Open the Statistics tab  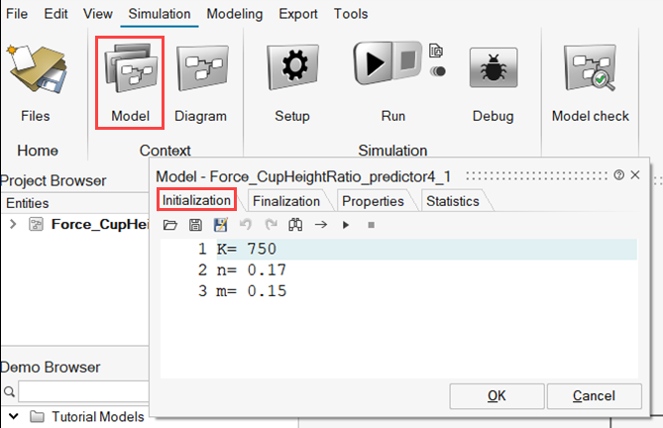[452, 201]
